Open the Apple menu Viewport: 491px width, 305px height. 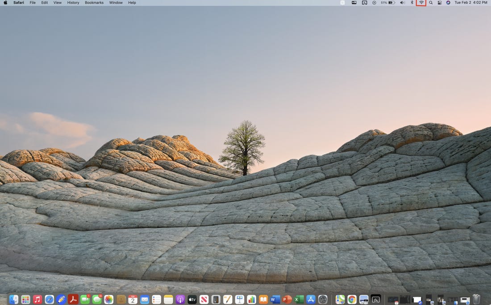(x=5, y=3)
